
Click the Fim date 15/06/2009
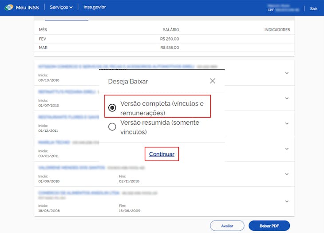click(x=129, y=211)
